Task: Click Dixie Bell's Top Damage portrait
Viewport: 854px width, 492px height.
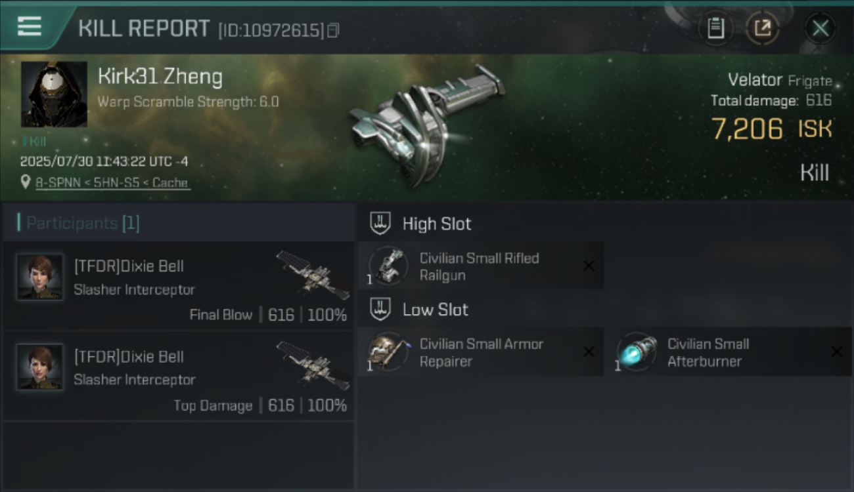Action: point(40,367)
